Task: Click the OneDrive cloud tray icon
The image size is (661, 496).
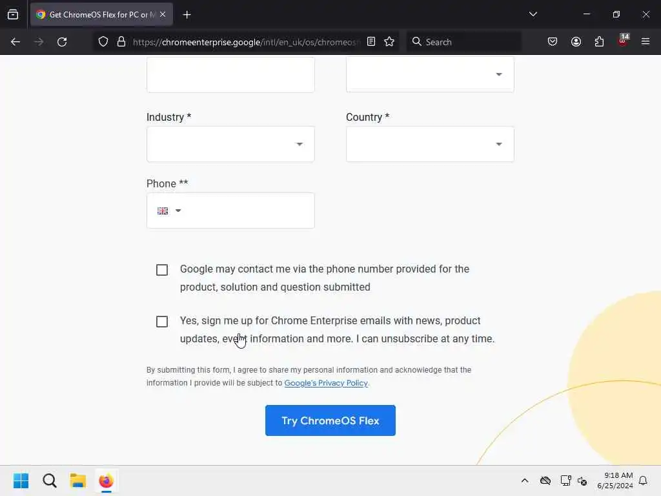Action: (545, 480)
